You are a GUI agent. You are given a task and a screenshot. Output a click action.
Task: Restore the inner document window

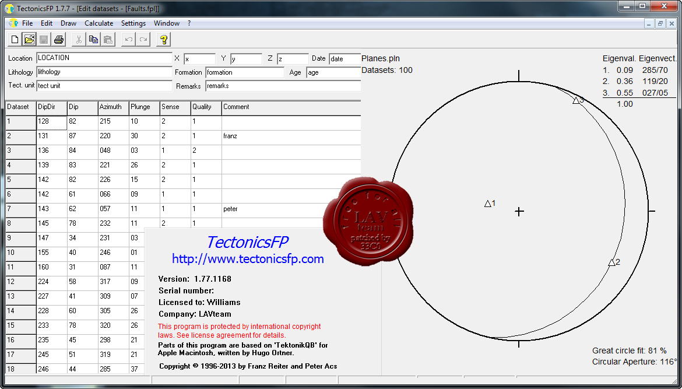click(x=660, y=23)
